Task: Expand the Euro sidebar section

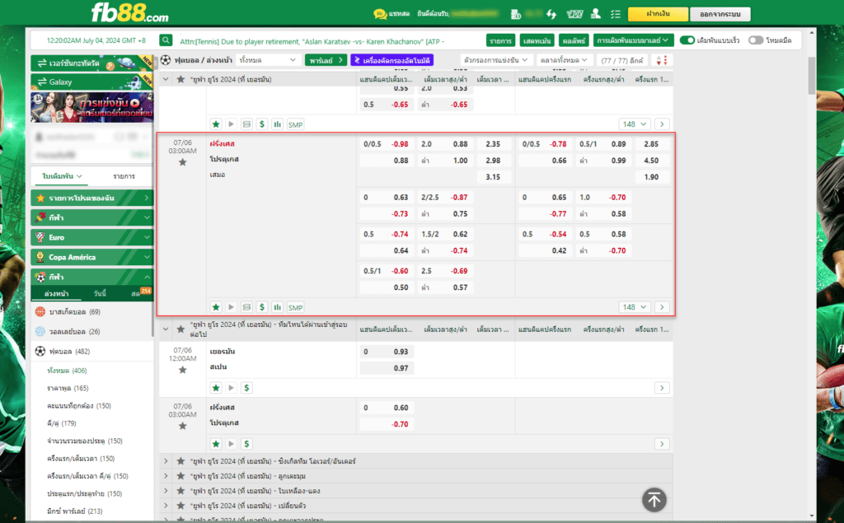Action: point(91,237)
